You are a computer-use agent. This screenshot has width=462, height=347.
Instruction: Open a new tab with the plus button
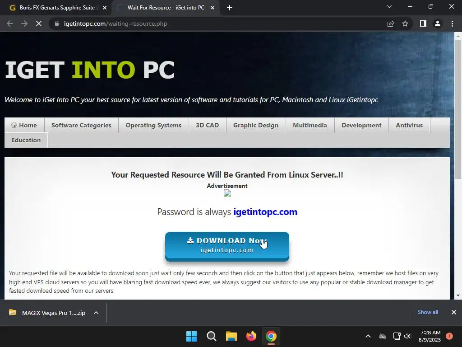[230, 8]
